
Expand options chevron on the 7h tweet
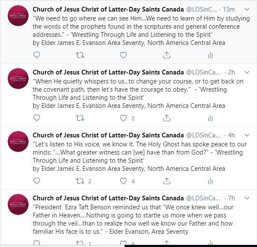247,198
